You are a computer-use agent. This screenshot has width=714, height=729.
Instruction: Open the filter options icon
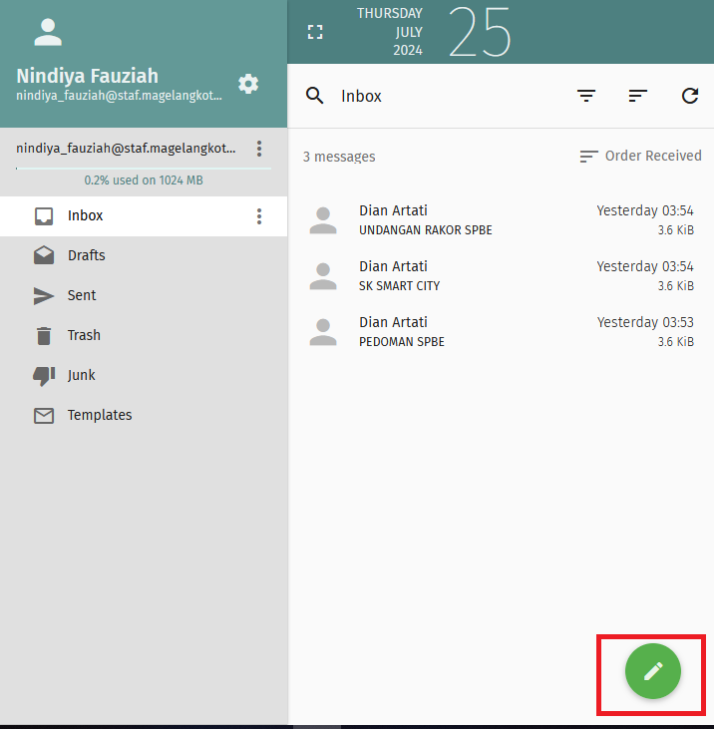tap(586, 96)
